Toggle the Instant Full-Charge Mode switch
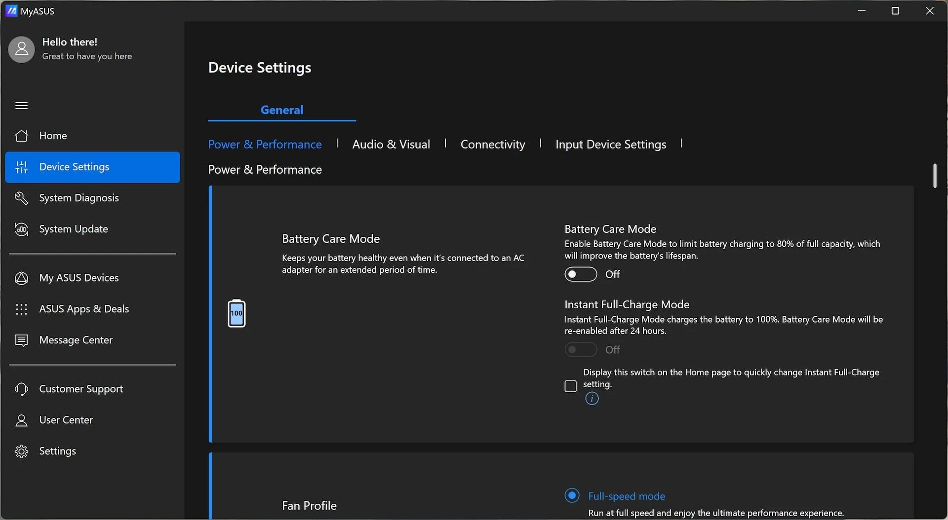This screenshot has width=948, height=520. pyautogui.click(x=581, y=350)
